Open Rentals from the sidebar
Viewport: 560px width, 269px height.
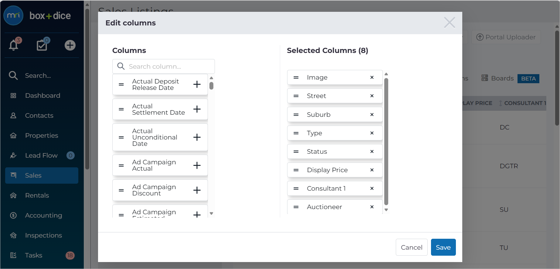[42, 195]
